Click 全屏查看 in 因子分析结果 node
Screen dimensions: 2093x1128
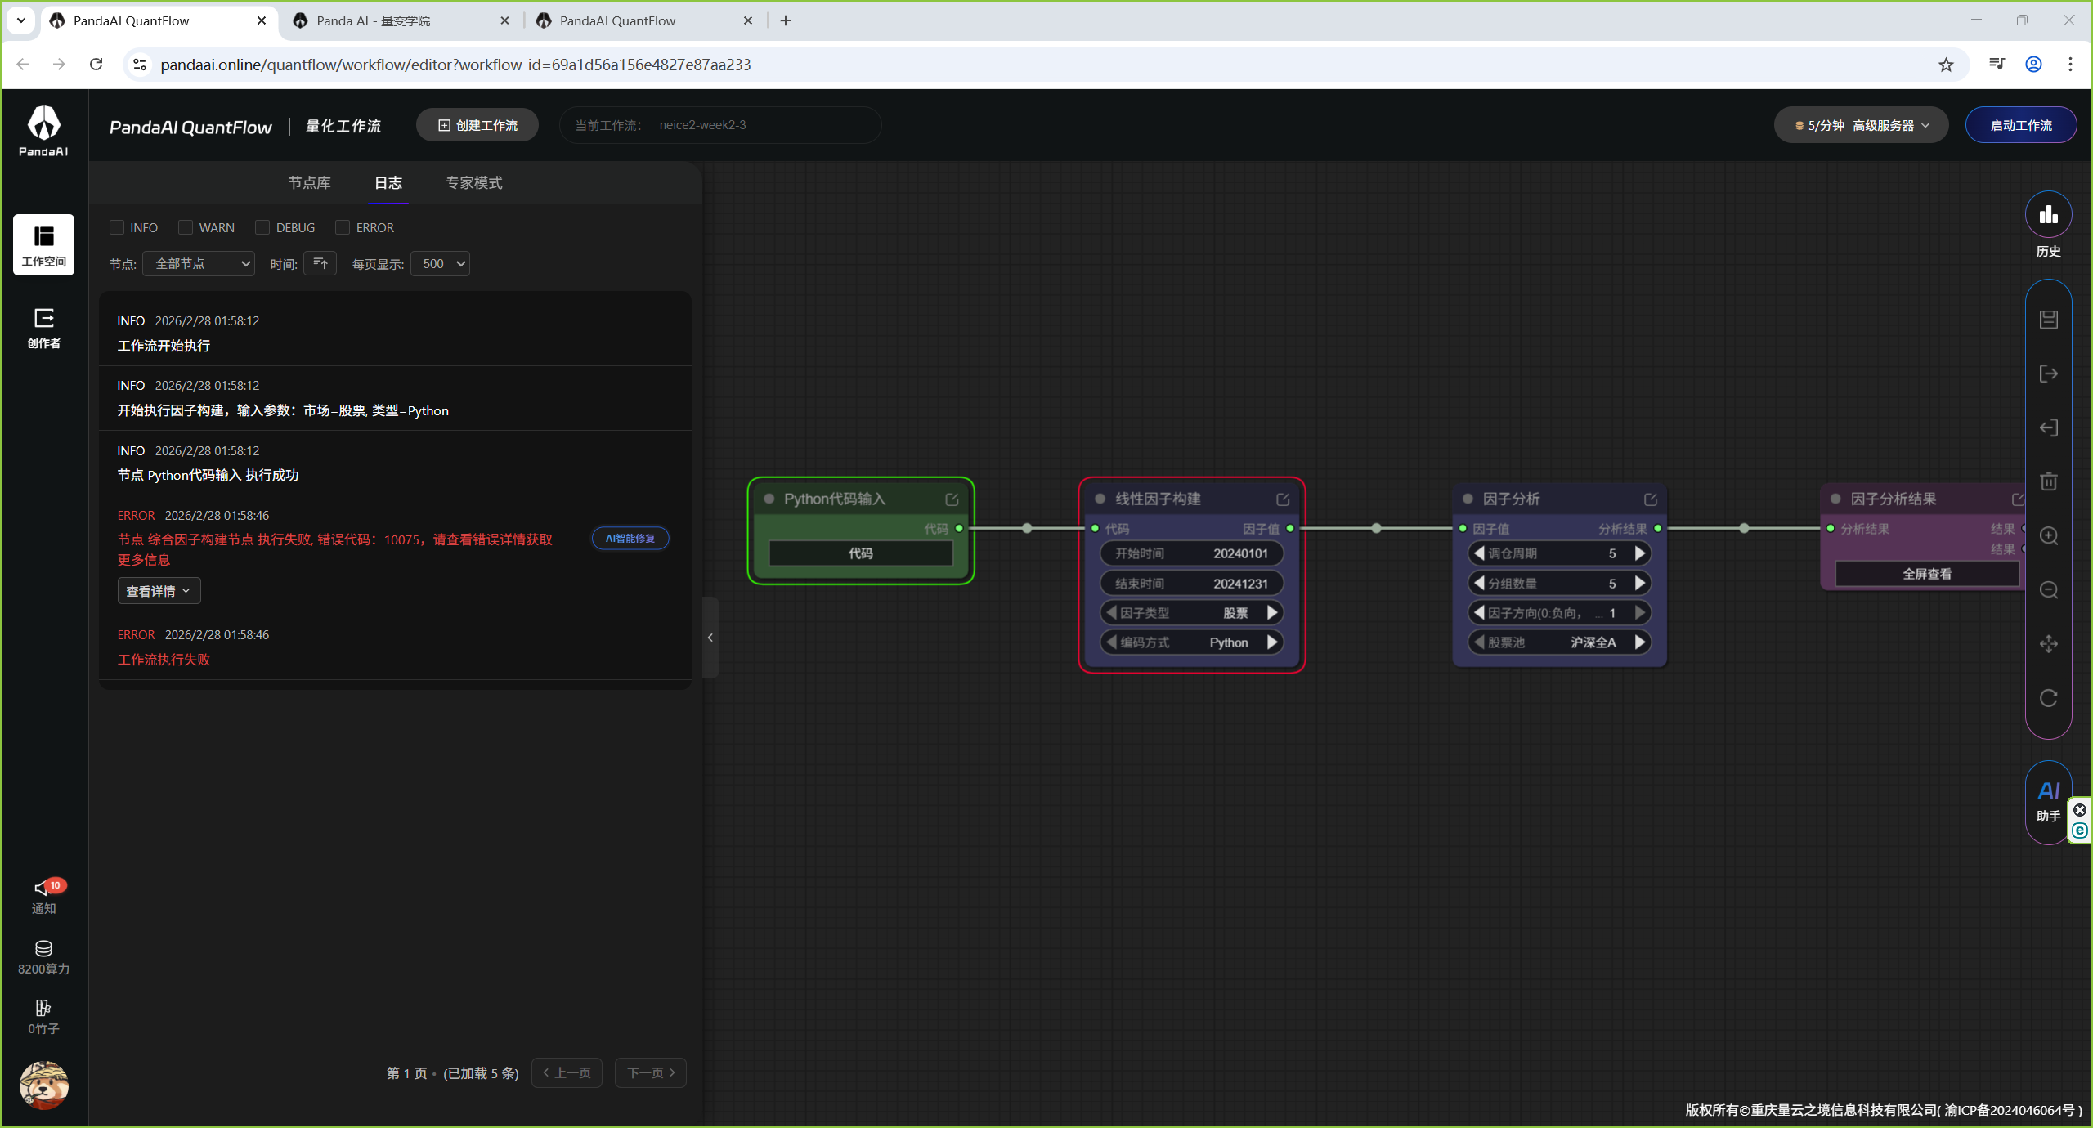click(1927, 574)
